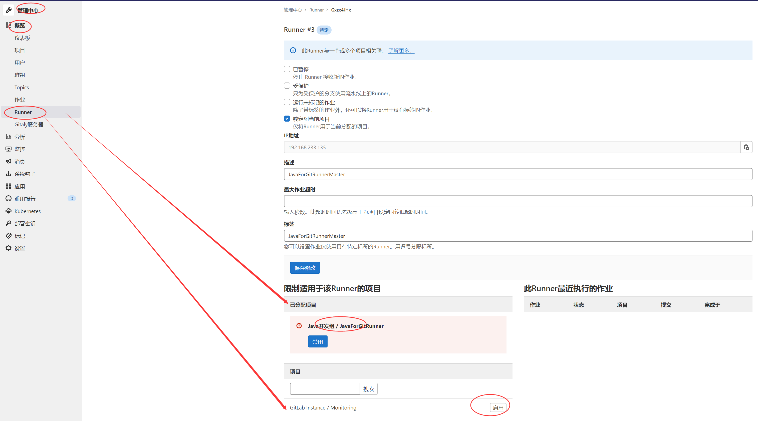Screen dimensions: 758x421
Task: Click the monitoring screen icon
Action: click(x=8, y=149)
